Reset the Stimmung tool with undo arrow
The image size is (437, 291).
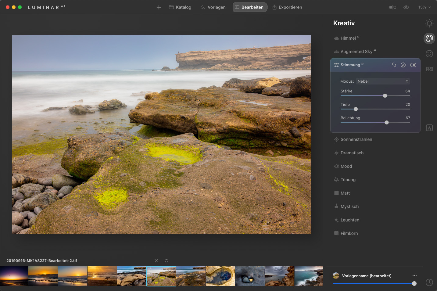[x=394, y=65]
